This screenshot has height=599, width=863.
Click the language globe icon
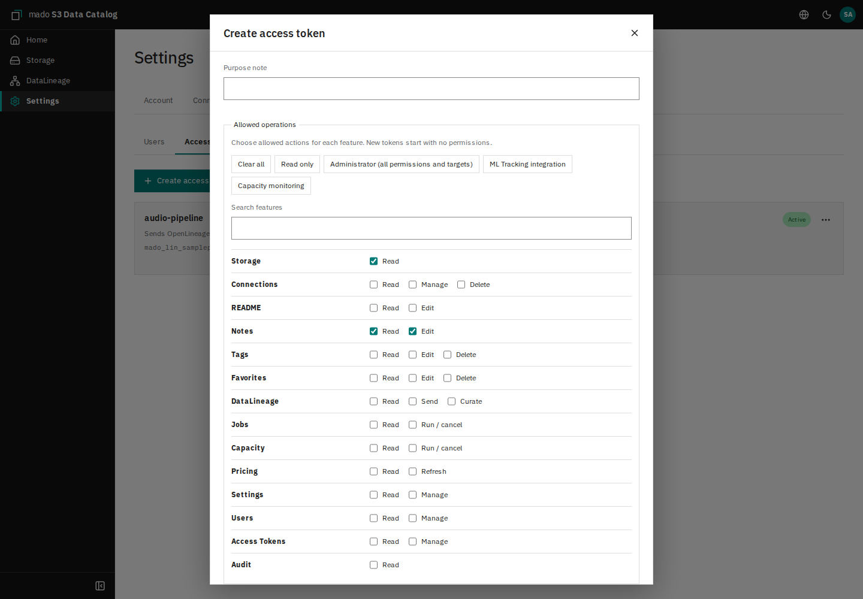coord(804,14)
